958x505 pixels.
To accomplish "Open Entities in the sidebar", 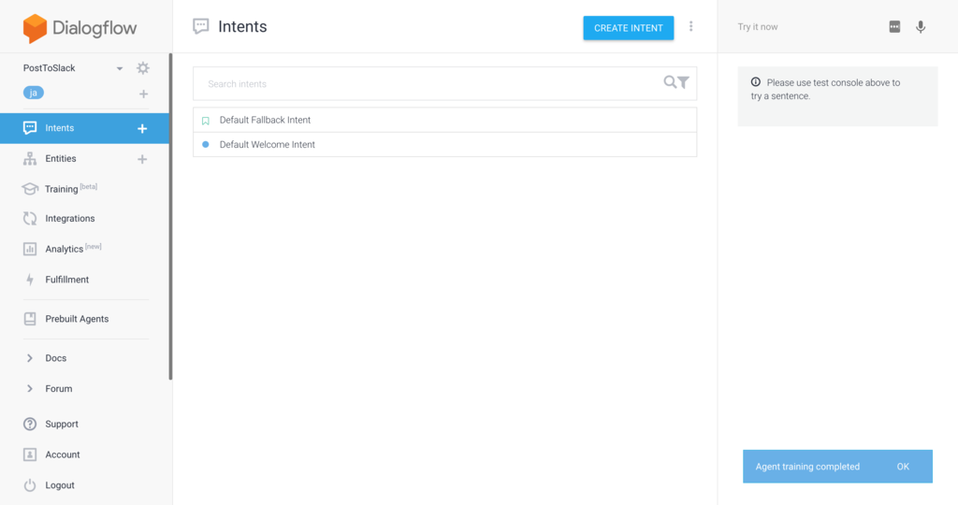I will [x=61, y=158].
